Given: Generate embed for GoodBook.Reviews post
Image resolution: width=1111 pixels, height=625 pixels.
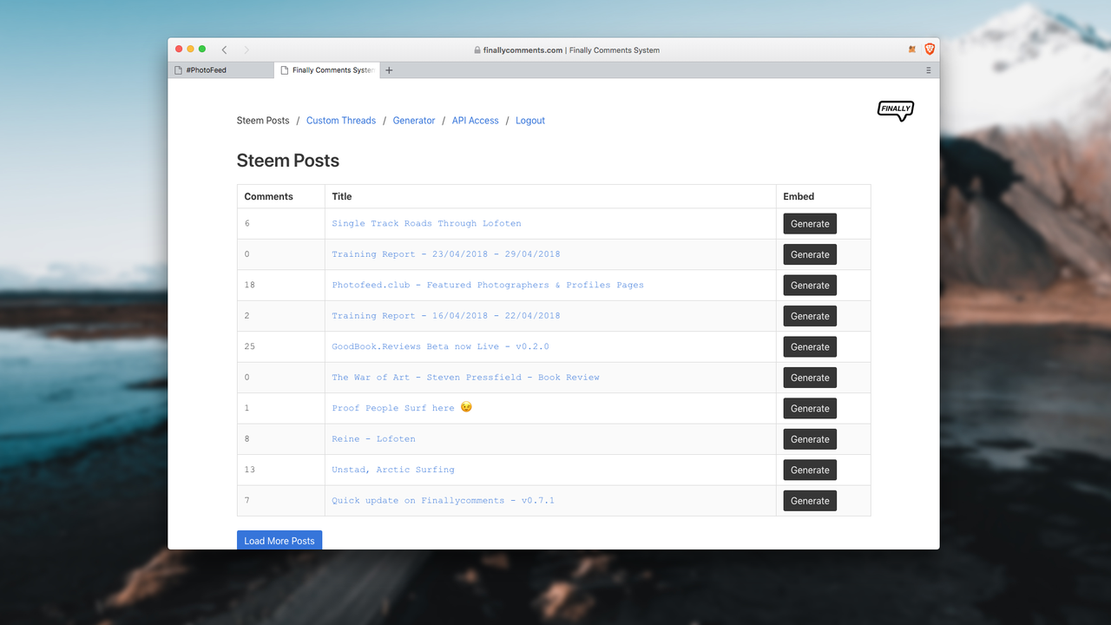Looking at the screenshot, I should pos(810,347).
